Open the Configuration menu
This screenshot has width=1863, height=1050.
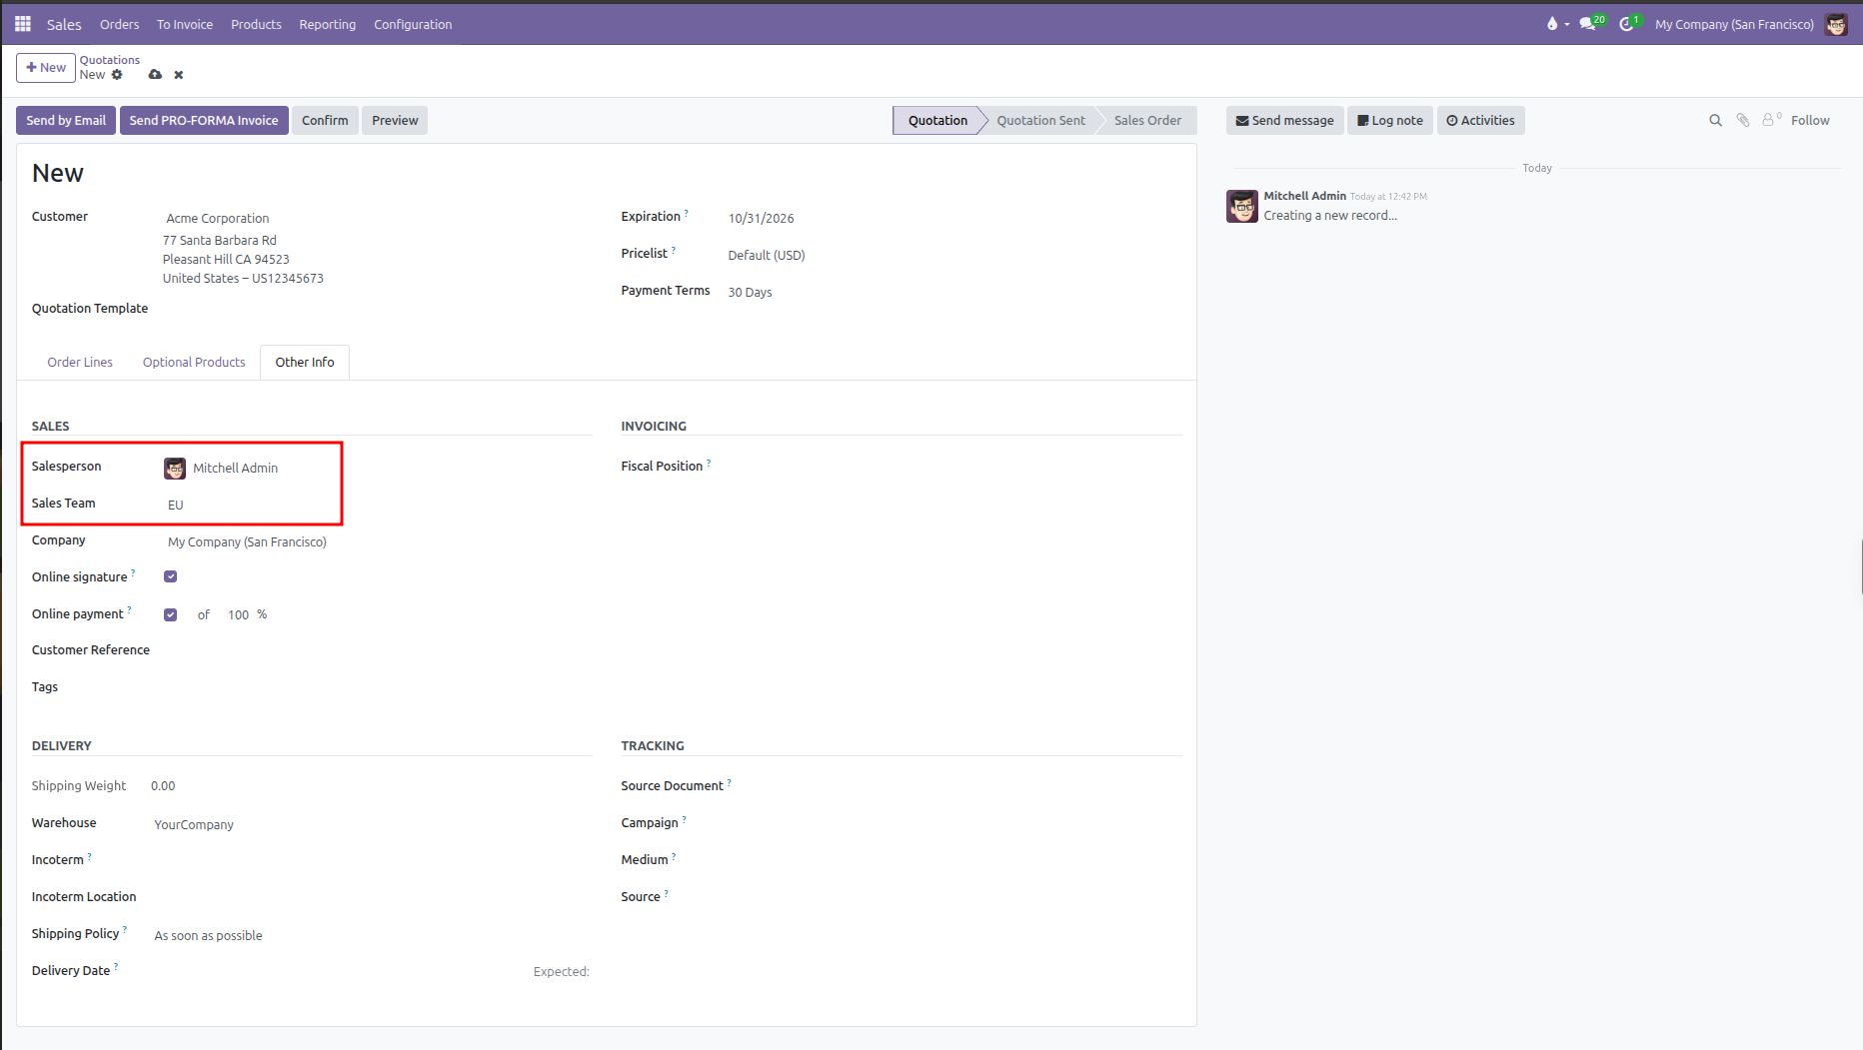tap(413, 24)
